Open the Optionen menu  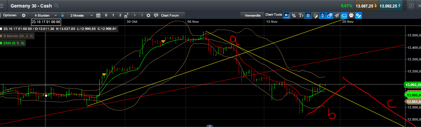(x=10, y=15)
